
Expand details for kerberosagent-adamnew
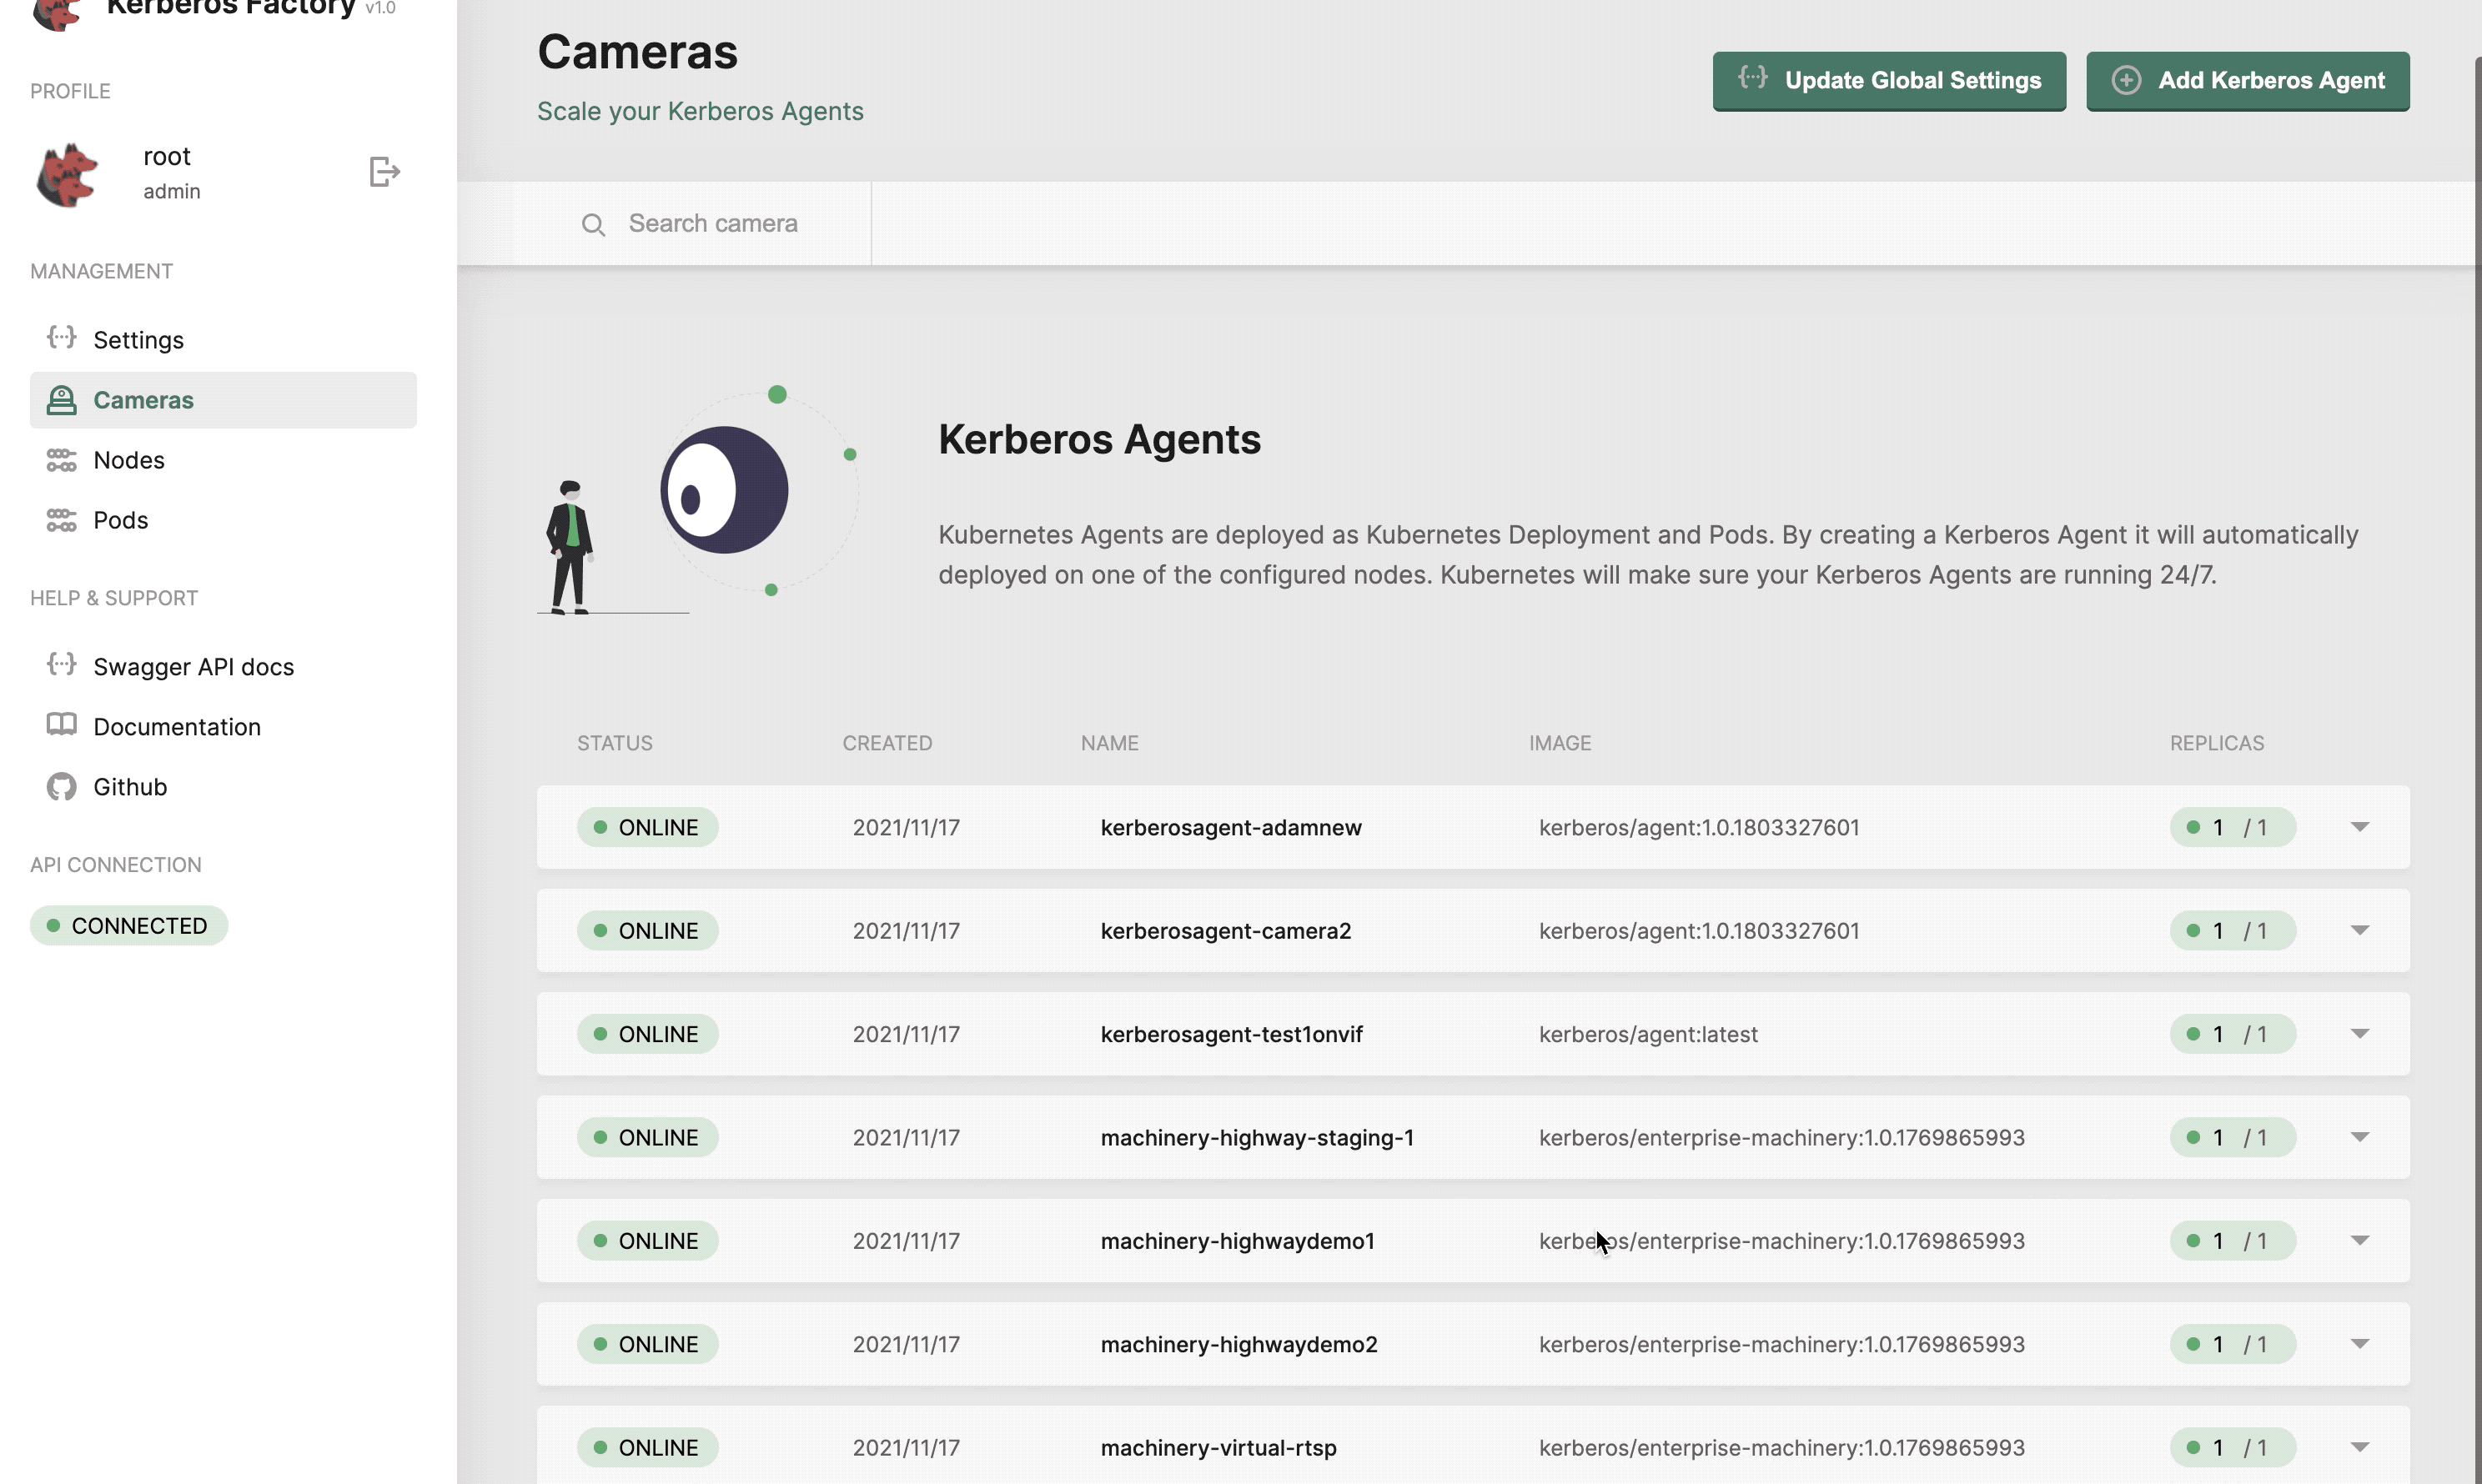2361,827
